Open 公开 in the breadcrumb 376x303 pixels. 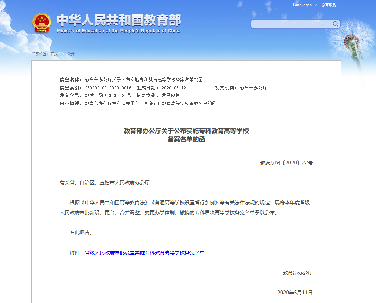(x=71, y=54)
